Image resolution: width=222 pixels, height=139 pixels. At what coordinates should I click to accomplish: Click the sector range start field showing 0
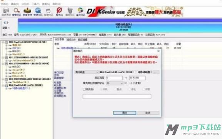[x=114, y=78]
